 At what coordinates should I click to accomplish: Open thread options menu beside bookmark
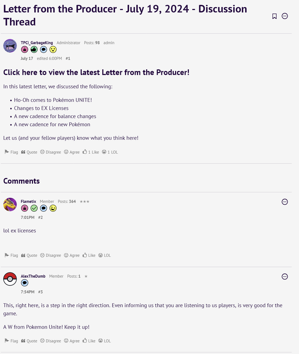285,16
